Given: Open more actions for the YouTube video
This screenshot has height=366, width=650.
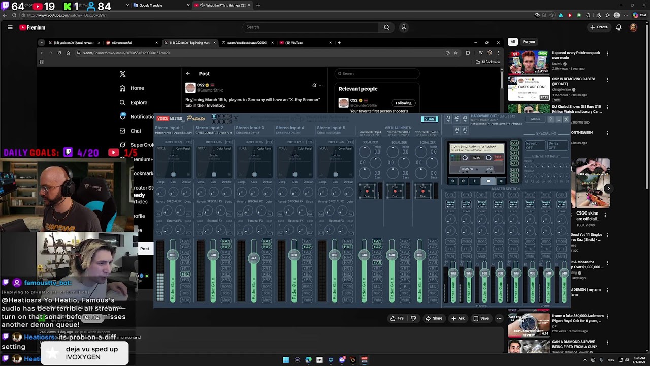Looking at the screenshot, I should click(499, 318).
